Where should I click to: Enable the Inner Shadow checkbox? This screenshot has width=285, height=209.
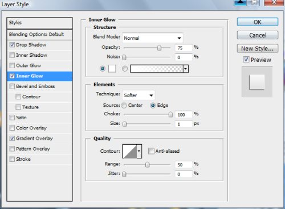pyautogui.click(x=12, y=55)
